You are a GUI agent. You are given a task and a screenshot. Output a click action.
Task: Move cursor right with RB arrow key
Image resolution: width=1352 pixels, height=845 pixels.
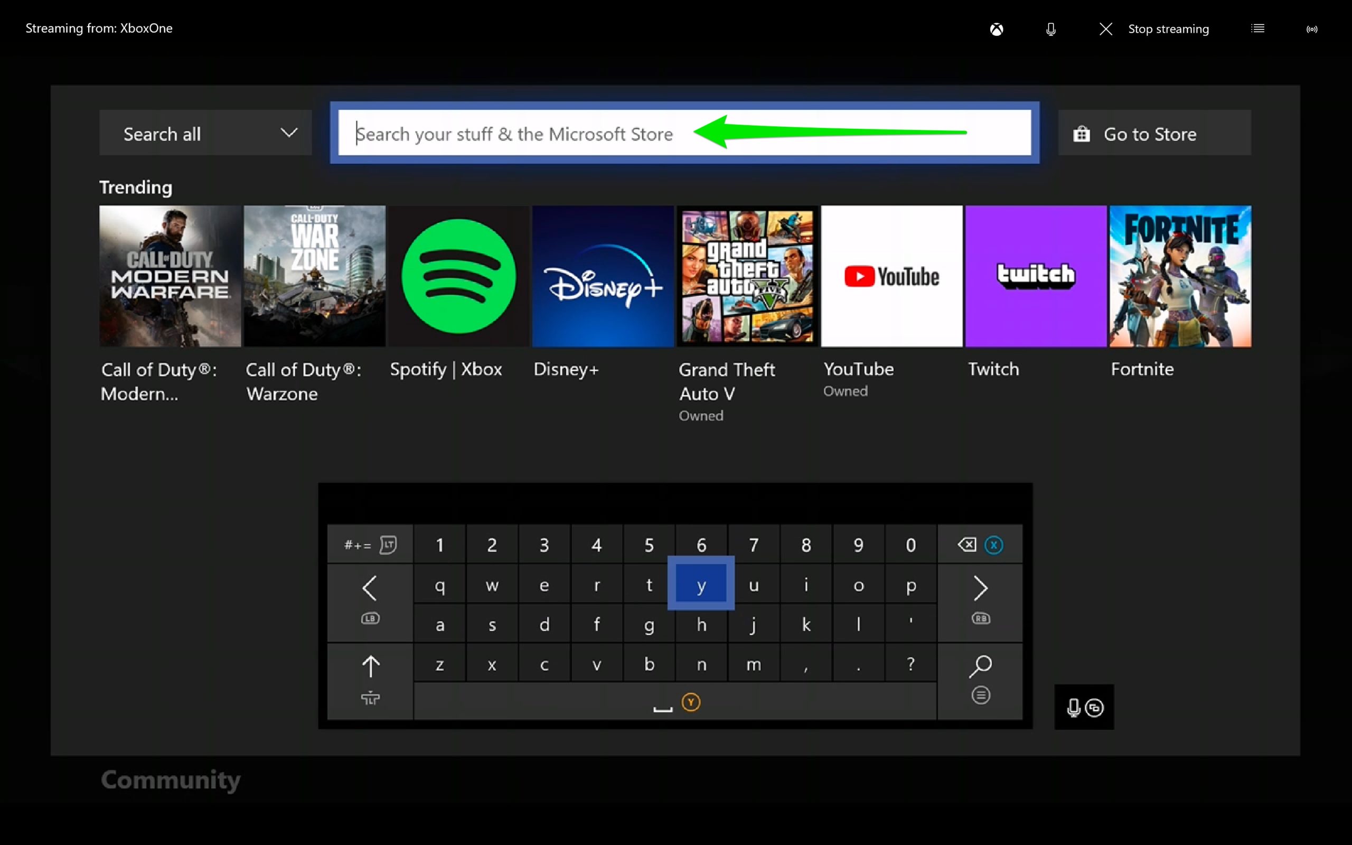tap(980, 603)
